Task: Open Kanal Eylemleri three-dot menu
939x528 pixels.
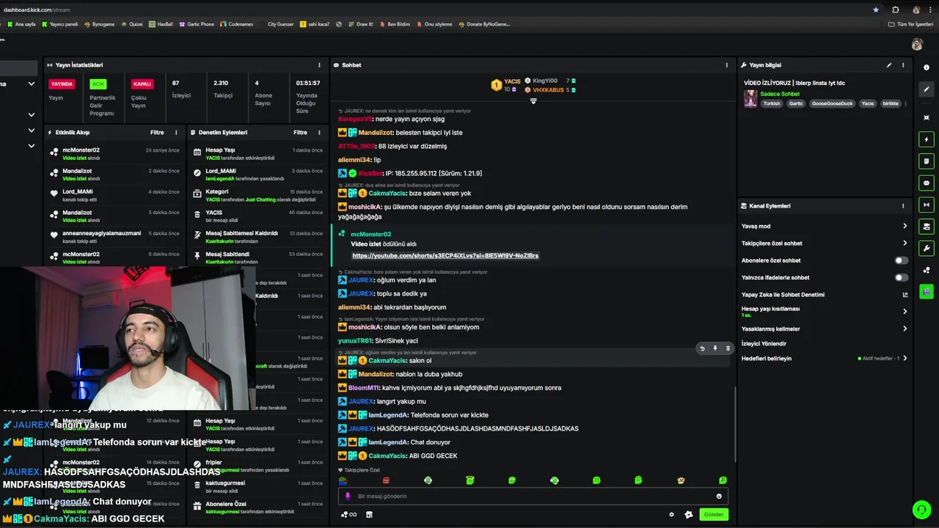Action: pos(903,206)
